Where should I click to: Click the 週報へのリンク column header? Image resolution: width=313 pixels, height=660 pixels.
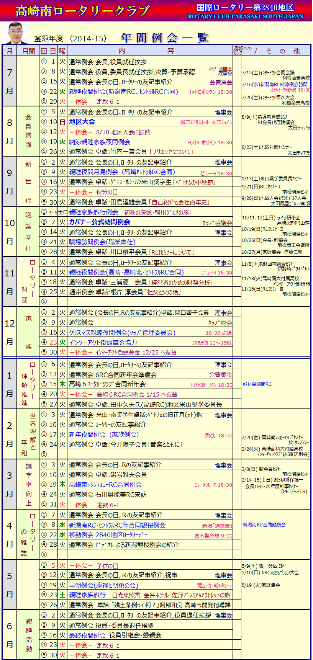243,51
